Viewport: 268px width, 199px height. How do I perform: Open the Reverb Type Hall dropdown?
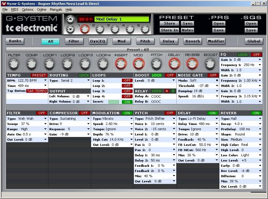pyautogui.click(x=260, y=119)
